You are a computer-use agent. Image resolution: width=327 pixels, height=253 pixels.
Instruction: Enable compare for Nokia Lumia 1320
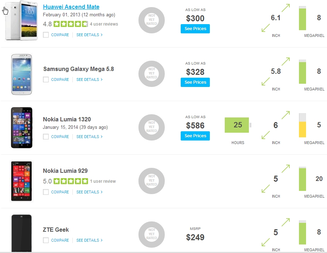pos(46,137)
